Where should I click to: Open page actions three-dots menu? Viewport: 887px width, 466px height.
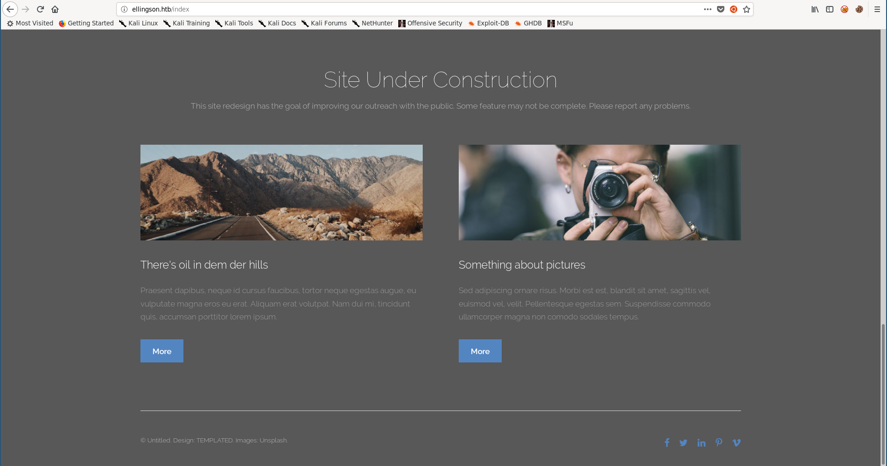(707, 9)
